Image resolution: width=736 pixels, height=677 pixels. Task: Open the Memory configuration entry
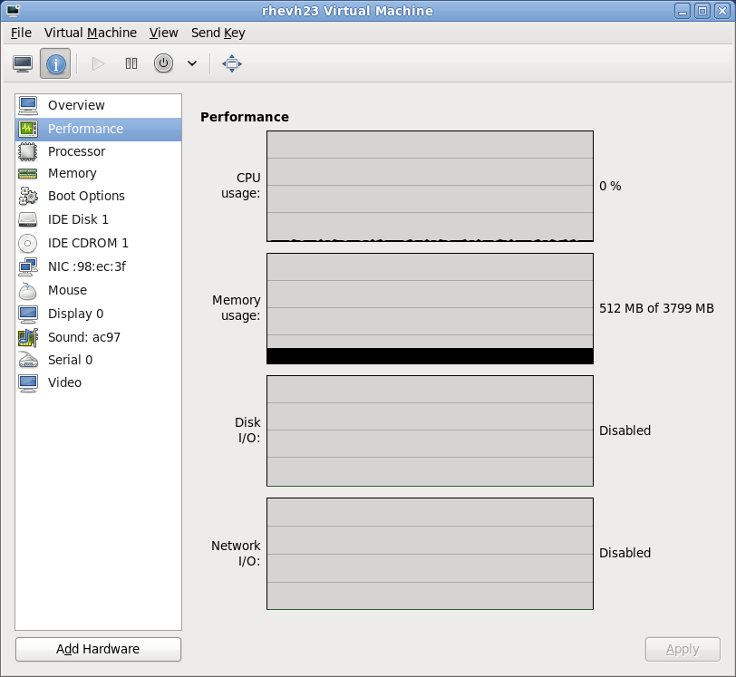point(73,173)
